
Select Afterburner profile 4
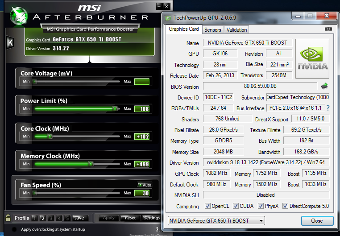59,218
